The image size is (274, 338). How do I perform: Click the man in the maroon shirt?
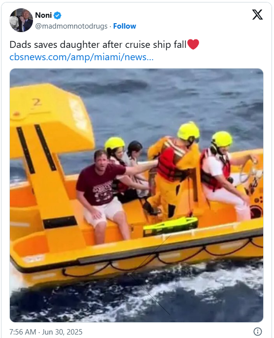[102, 194]
